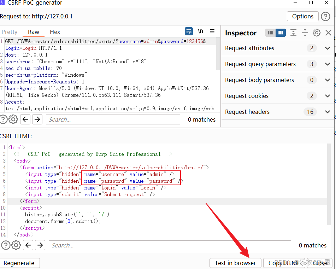Click the request editor vertical scrollbar
The height and width of the screenshot is (269, 336).
[218, 54]
